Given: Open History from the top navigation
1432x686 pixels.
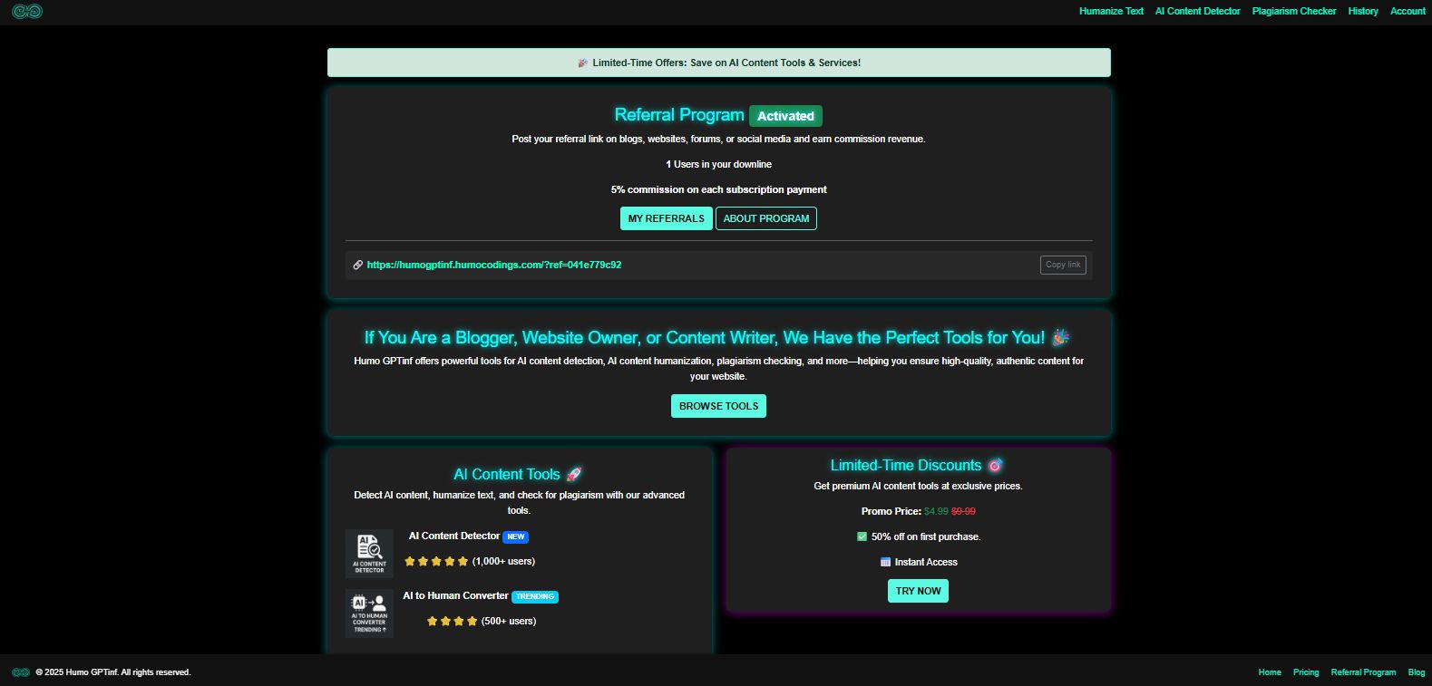Looking at the screenshot, I should [x=1363, y=11].
